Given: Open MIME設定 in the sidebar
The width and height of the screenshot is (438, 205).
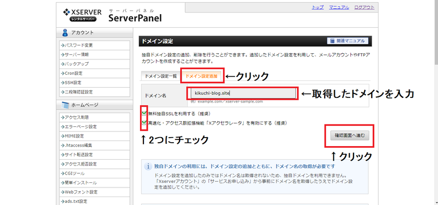Looking at the screenshot, I should coord(95,136).
